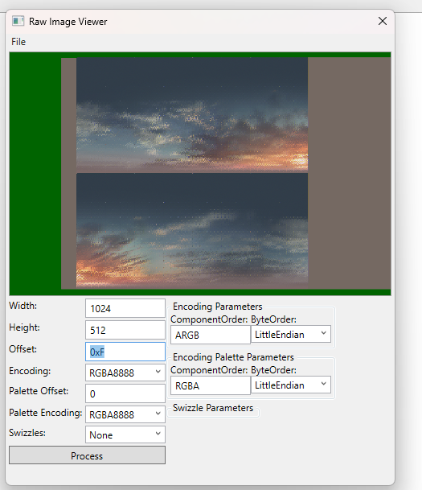Open the Encoding dropdown set to RGBA8888

pyautogui.click(x=125, y=373)
